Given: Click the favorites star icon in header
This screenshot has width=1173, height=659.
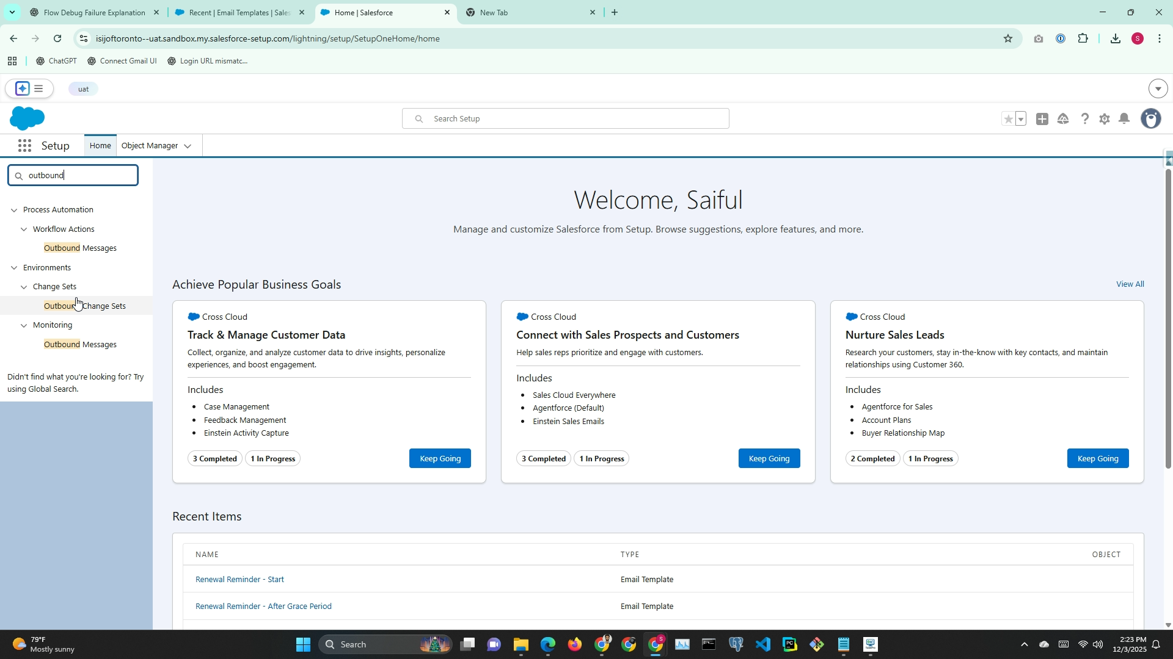Looking at the screenshot, I should click(1008, 119).
